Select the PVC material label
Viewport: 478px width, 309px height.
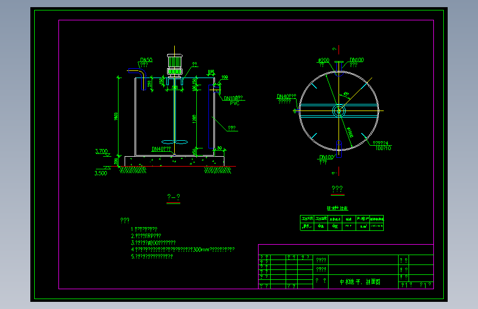tap(235, 103)
